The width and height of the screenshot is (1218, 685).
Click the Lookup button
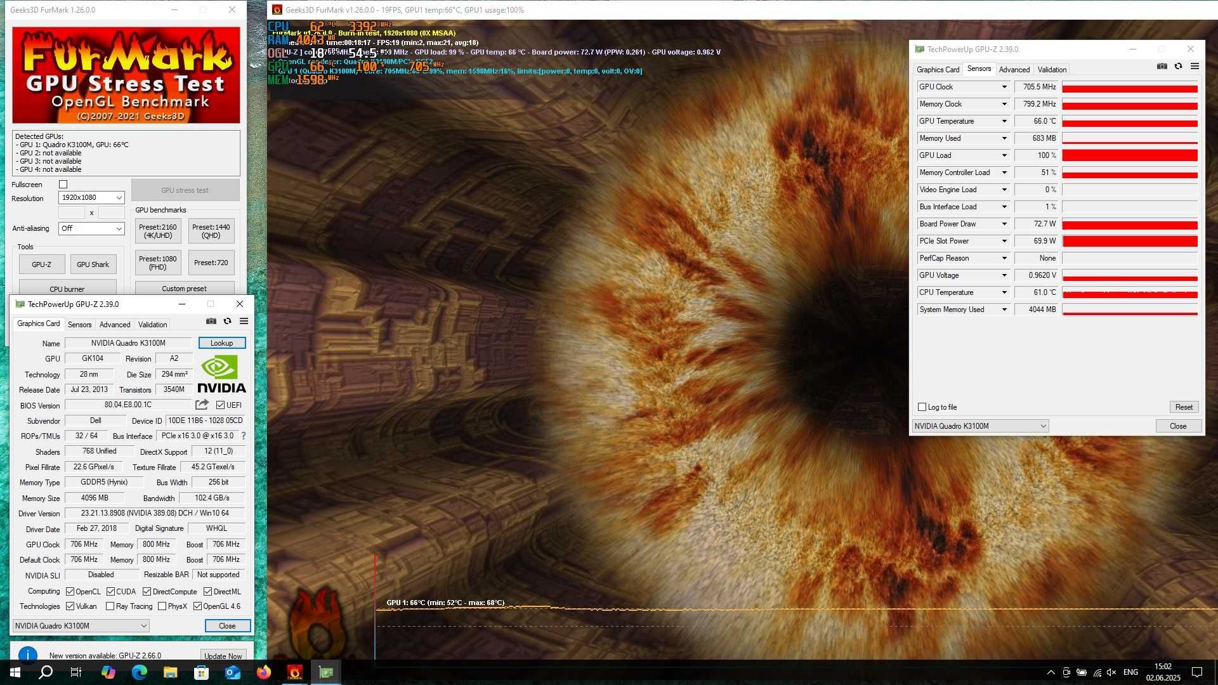coord(221,343)
